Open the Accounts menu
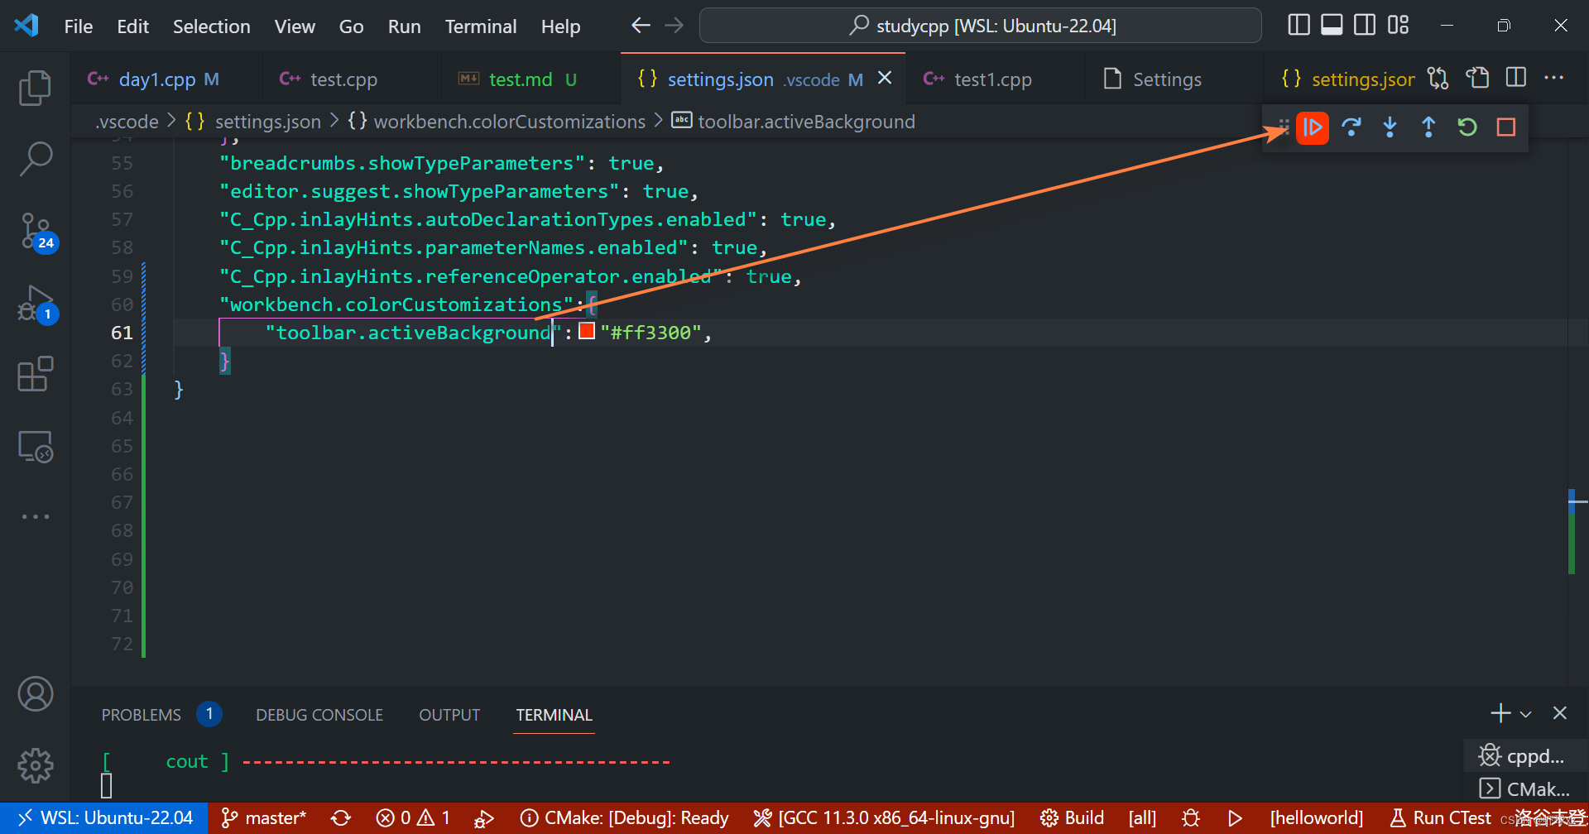1589x834 pixels. tap(35, 694)
